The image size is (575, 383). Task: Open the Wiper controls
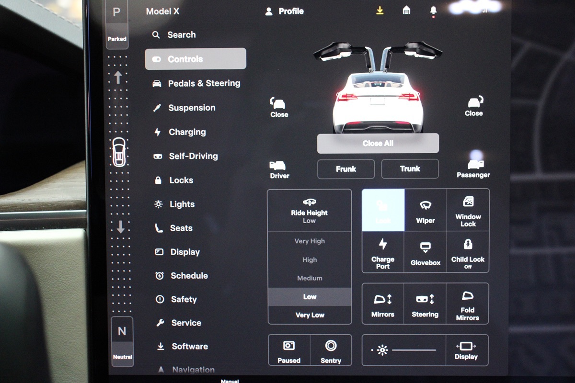coord(425,210)
